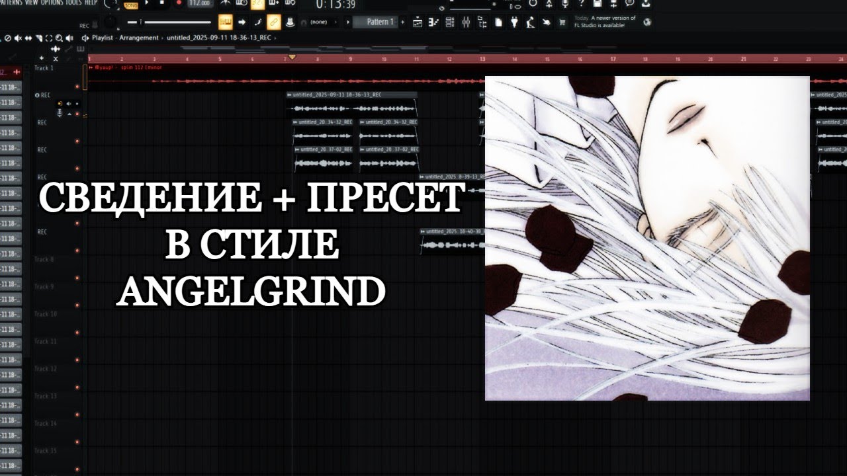Open the TOOLS menu
This screenshot has height=476, width=847.
click(73, 3)
